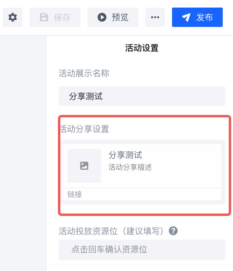Screen dimensions: 233x271
Task: Click the 活动展示名称 field label
Action: 84,73
